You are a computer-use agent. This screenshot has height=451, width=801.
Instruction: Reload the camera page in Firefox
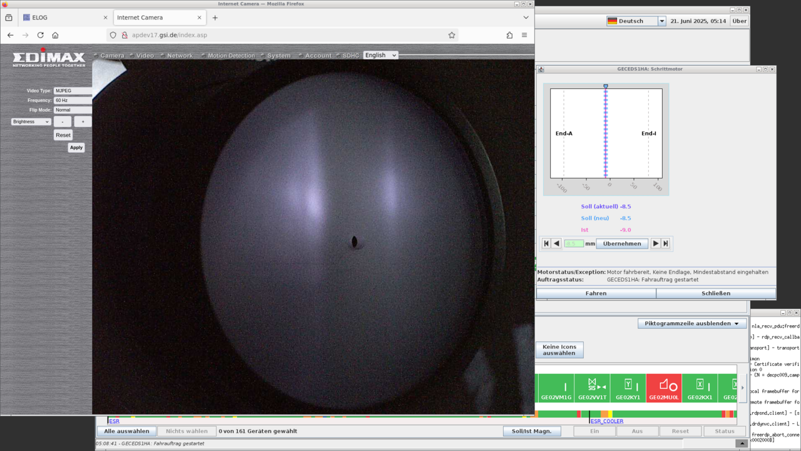40,35
